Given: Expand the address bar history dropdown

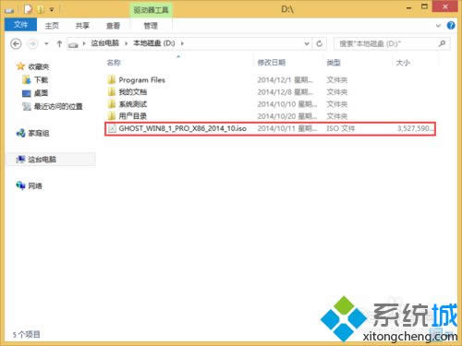Looking at the screenshot, I should click(x=307, y=43).
